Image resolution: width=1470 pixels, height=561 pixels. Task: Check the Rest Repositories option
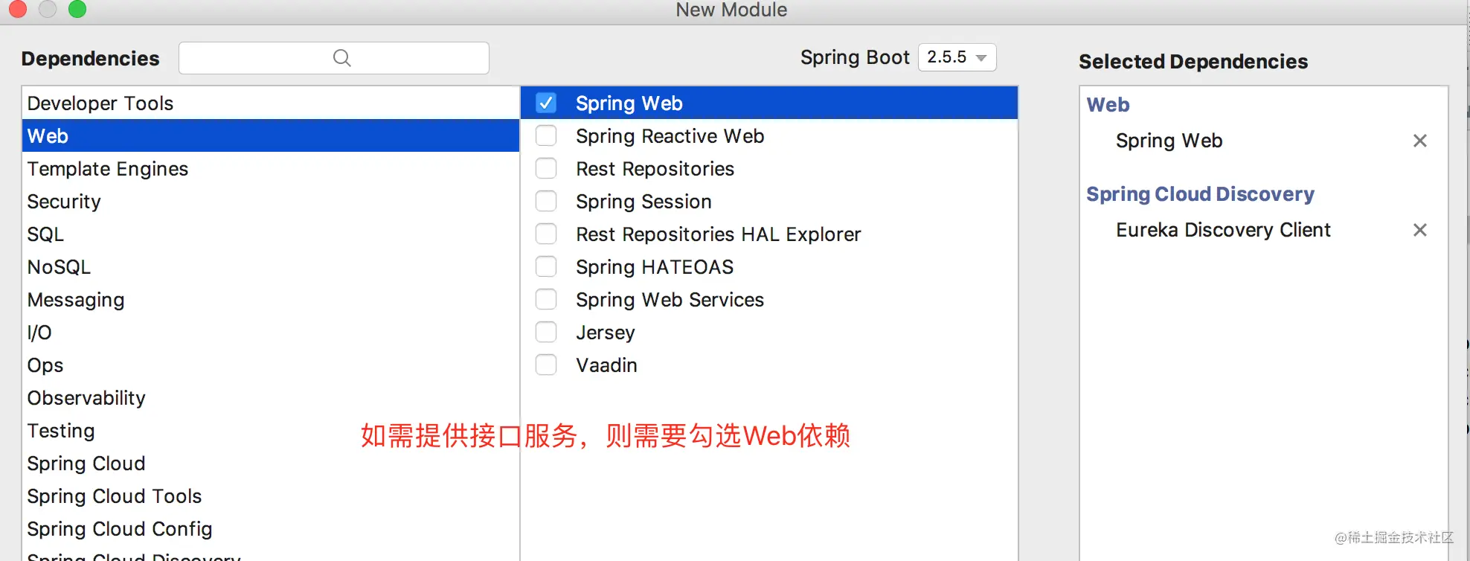pos(546,168)
